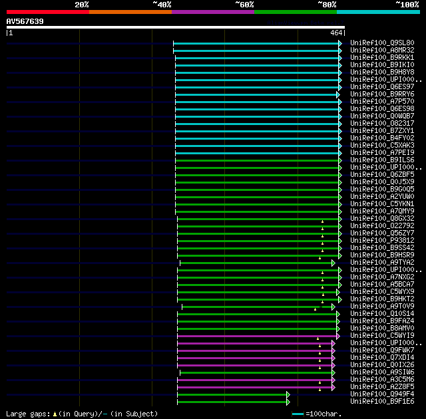Viewport: 426px width, 419px height.
Task: Click the short green Q949F4 alignment bar
Action: click(x=234, y=394)
